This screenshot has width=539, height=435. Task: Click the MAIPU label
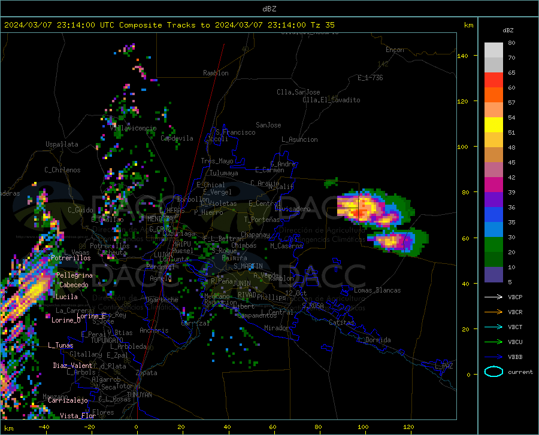click(x=182, y=244)
